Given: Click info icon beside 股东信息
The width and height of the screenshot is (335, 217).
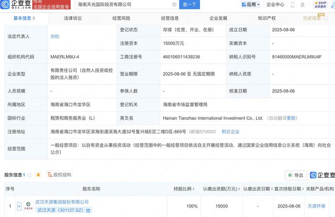Looking at the screenshot, I should (x=30, y=175).
